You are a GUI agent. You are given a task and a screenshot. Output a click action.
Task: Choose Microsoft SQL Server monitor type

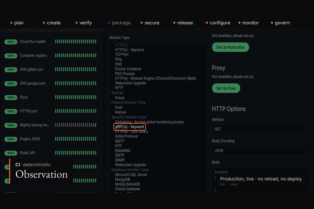[131, 175]
